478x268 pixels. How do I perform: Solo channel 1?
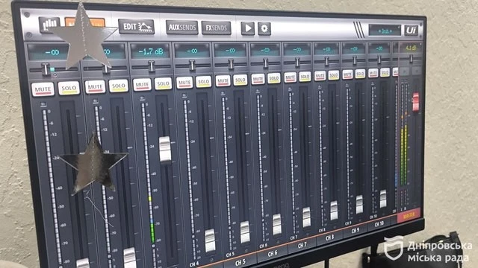click(69, 88)
